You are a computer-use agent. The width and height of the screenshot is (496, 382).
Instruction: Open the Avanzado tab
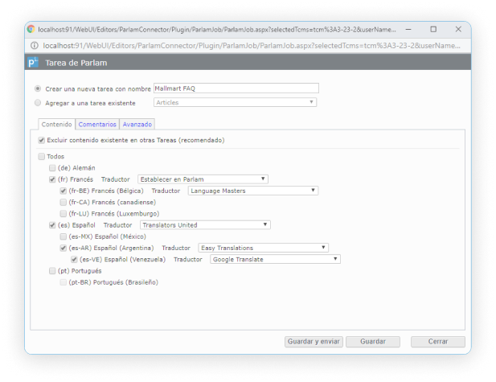click(137, 125)
